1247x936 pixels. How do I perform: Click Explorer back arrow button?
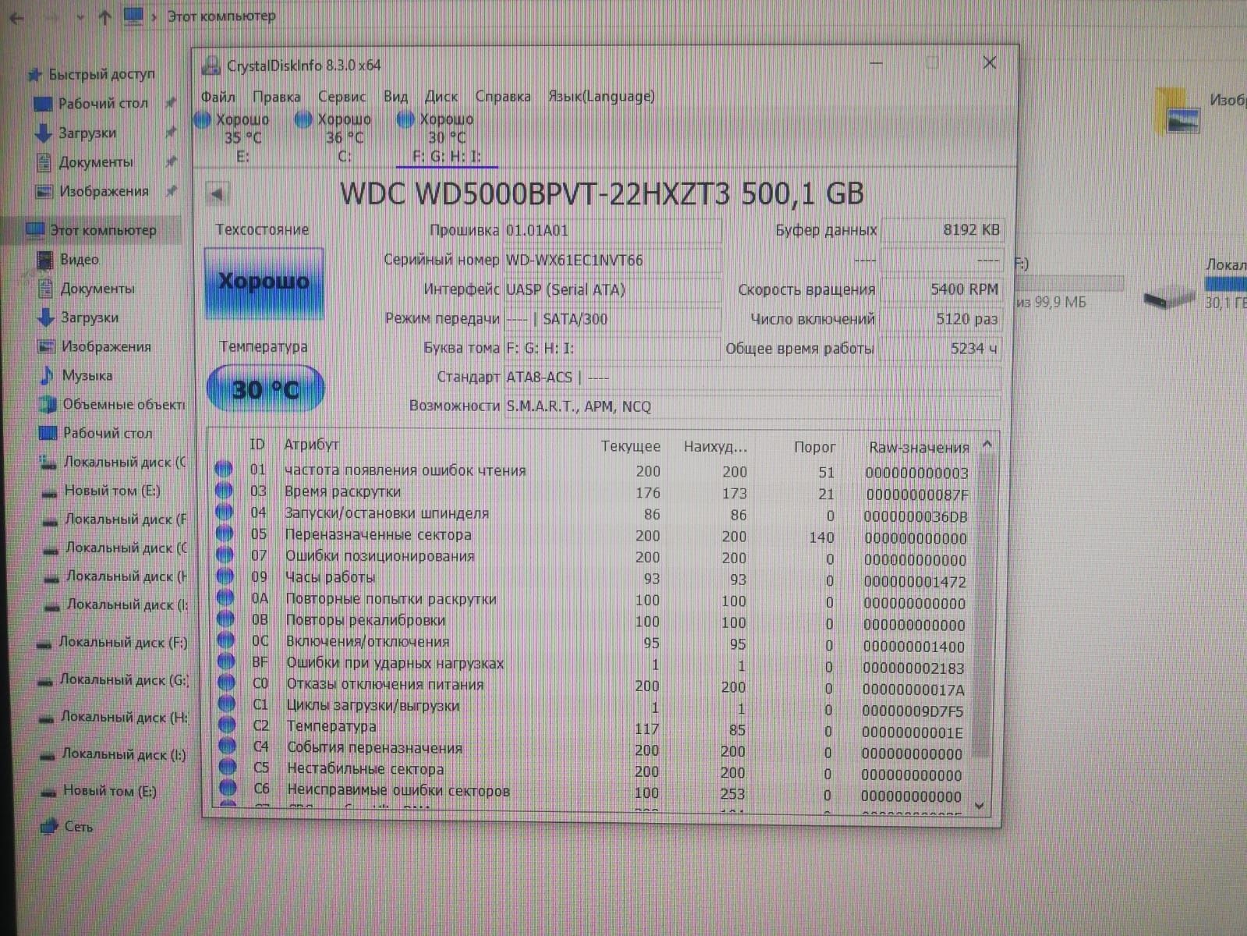point(16,17)
